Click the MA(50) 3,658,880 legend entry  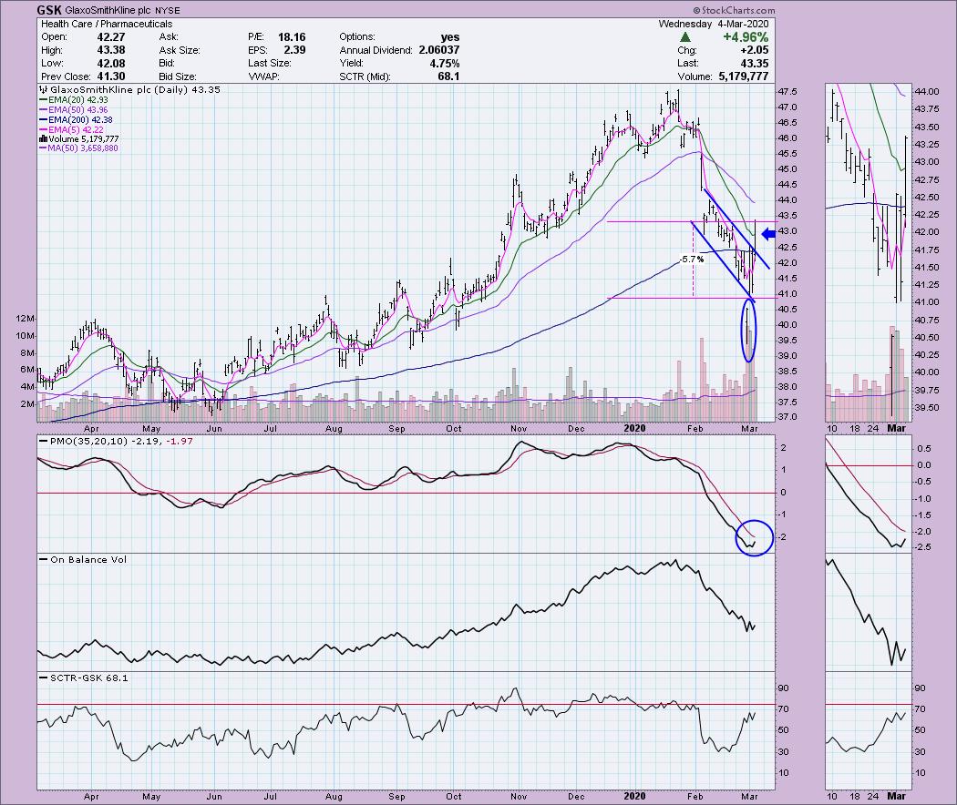pos(78,148)
